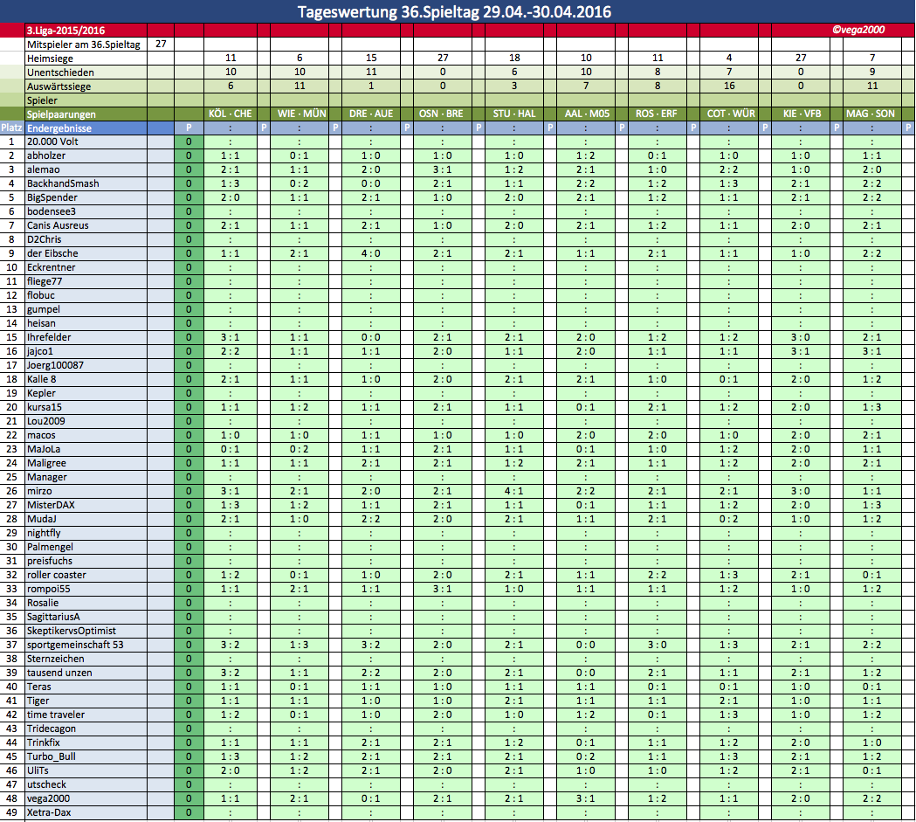The height and width of the screenshot is (822, 916).
Task: Click Heimsiege count 18 under STU - HAL
Action: (x=514, y=58)
